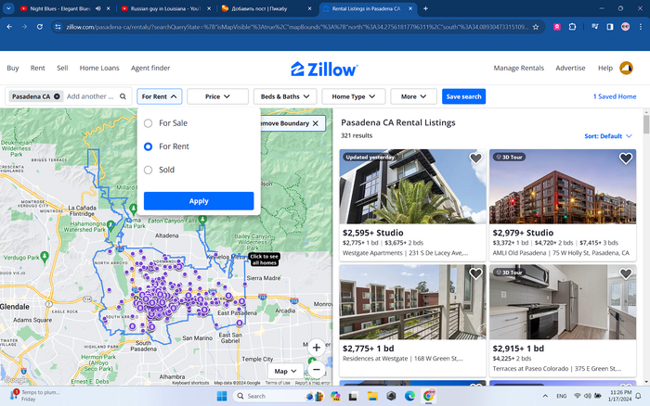Image resolution: width=650 pixels, height=406 pixels.
Task: Go back in browser history
Action: click(x=9, y=27)
